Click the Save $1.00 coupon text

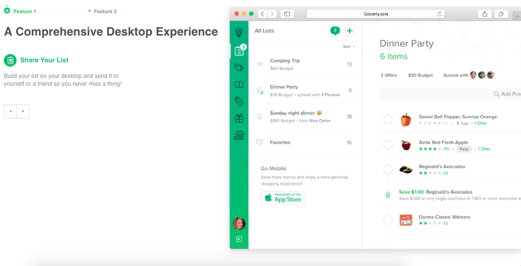pyautogui.click(x=411, y=192)
